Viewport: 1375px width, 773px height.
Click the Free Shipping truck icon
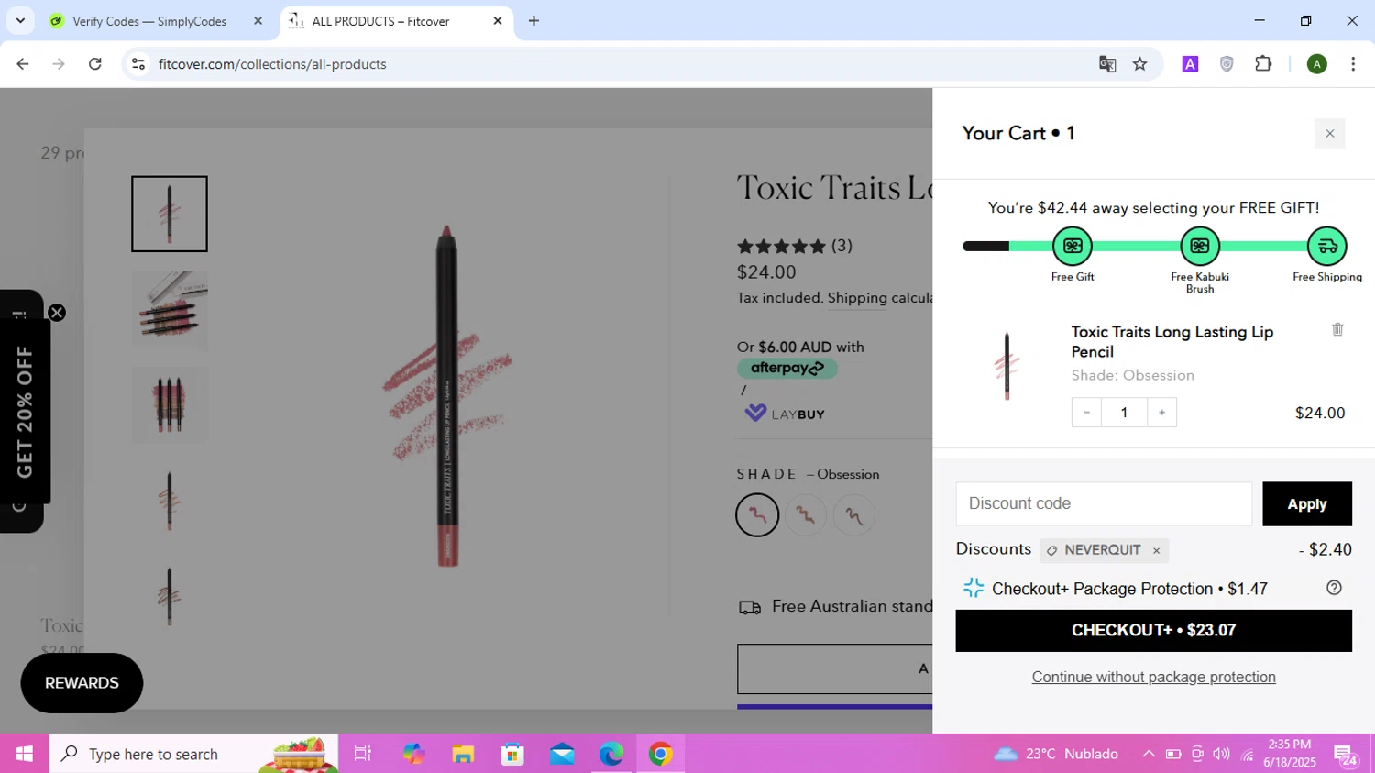1326,246
